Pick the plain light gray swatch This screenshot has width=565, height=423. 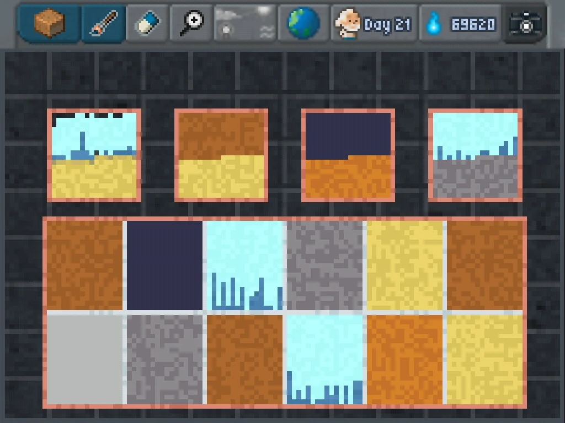click(x=84, y=360)
